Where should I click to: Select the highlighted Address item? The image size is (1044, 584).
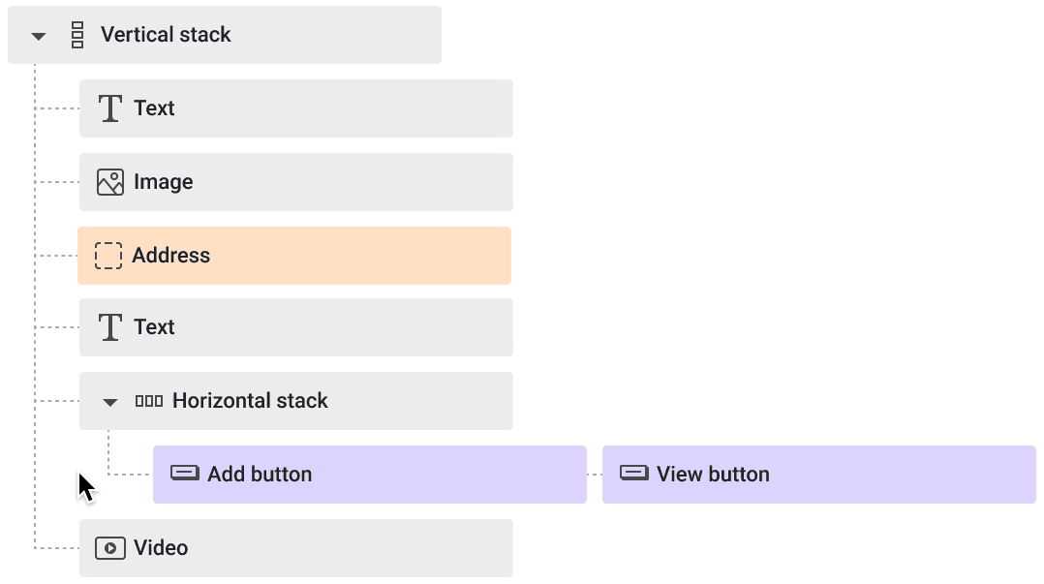(294, 256)
